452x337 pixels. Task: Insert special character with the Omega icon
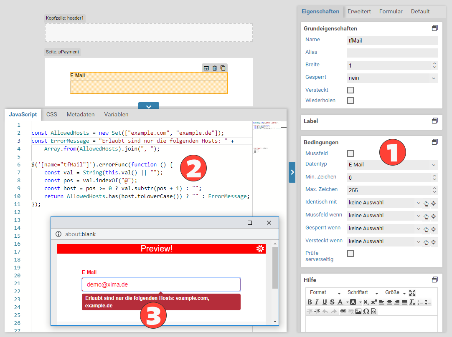366,311
